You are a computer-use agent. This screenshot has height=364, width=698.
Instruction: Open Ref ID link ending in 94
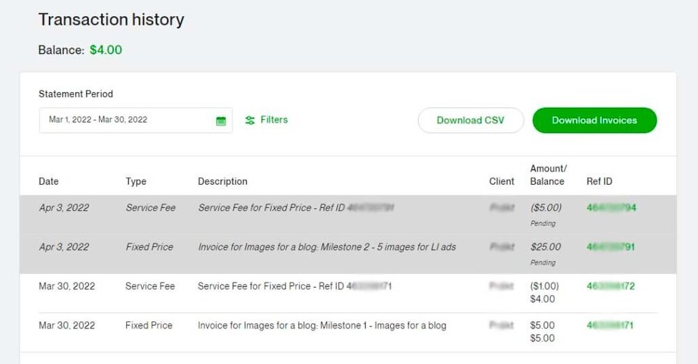[x=611, y=208]
